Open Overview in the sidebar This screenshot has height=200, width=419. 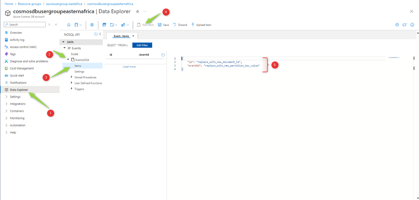pyautogui.click(x=16, y=33)
